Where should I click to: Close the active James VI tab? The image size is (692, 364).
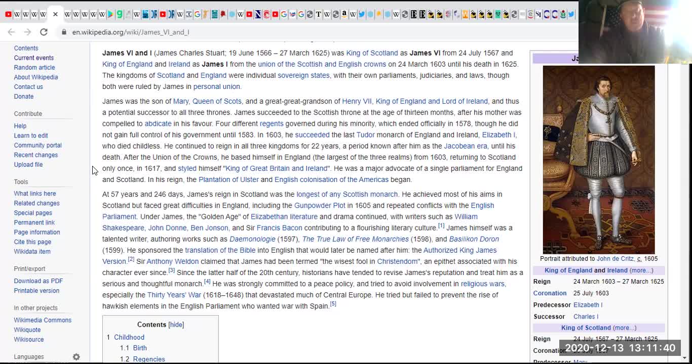(55, 14)
